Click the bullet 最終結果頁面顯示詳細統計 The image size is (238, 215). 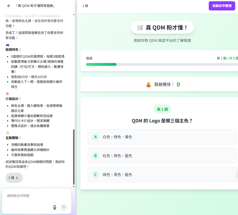click(30, 150)
